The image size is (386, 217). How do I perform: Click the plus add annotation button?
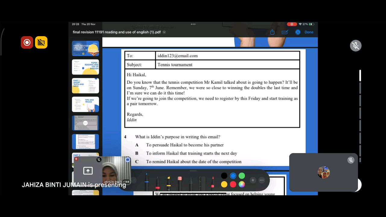tap(253, 180)
